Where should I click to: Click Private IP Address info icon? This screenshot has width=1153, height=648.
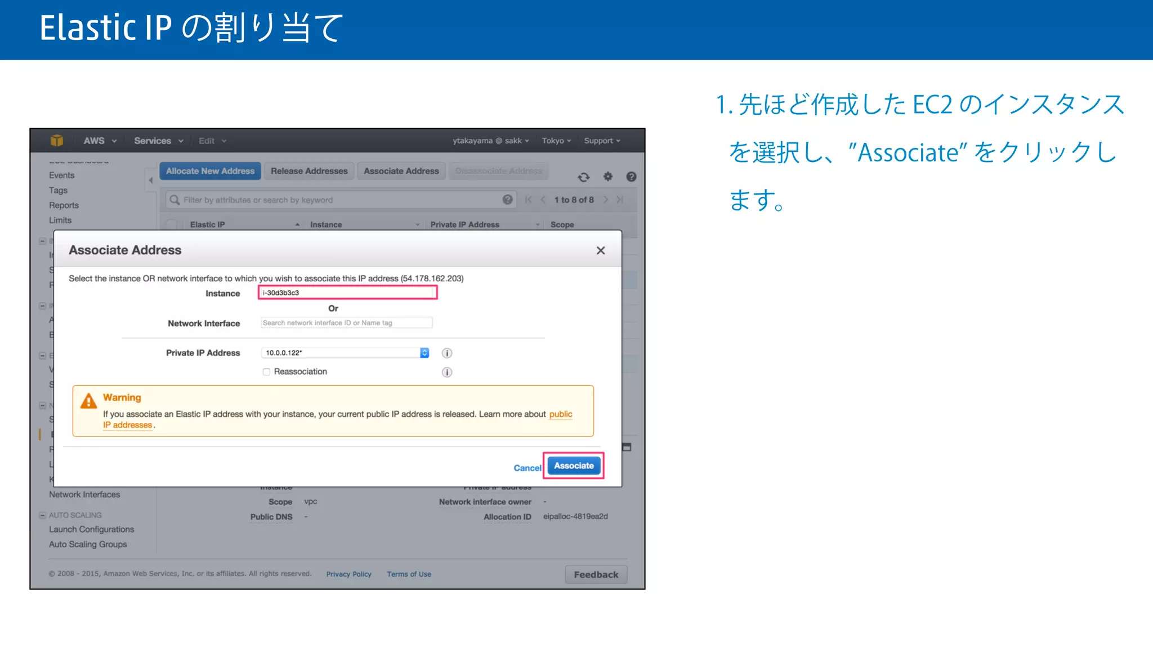click(x=447, y=353)
